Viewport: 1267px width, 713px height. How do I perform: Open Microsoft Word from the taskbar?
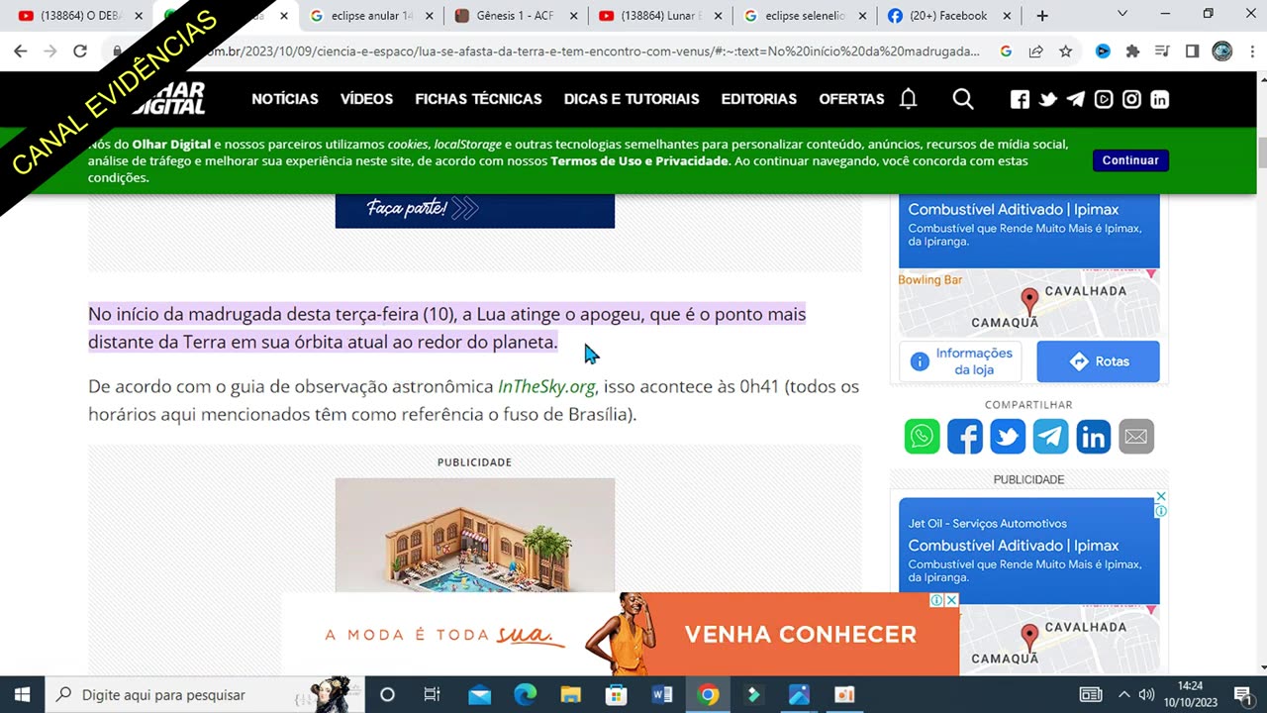click(662, 695)
